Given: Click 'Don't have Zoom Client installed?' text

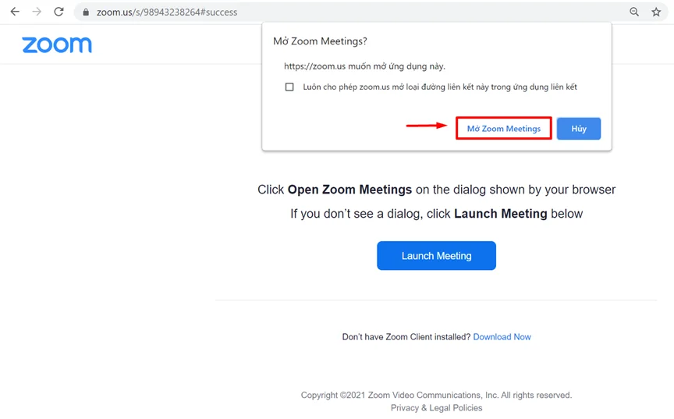Looking at the screenshot, I should tap(406, 337).
